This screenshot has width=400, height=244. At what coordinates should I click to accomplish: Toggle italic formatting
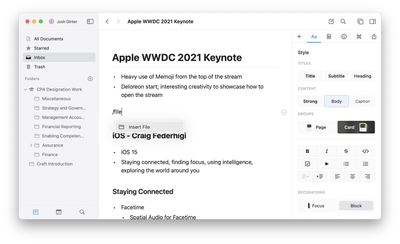327,151
